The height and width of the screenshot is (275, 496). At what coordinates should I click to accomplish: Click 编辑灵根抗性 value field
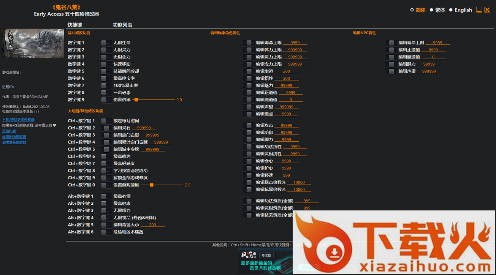tap(295, 154)
